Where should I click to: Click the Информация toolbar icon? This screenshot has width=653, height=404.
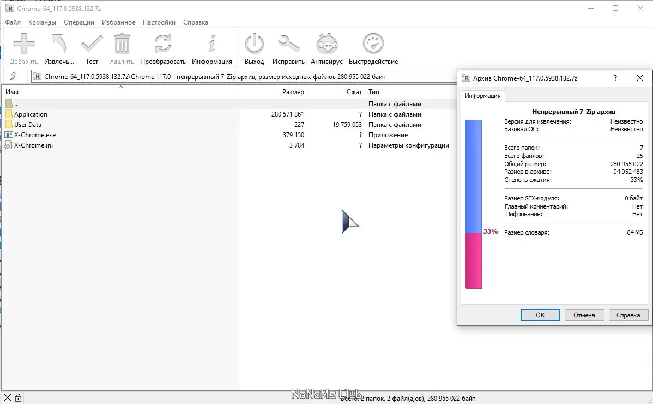pos(212,44)
